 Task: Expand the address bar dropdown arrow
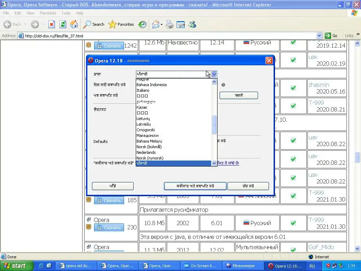click(x=319, y=36)
